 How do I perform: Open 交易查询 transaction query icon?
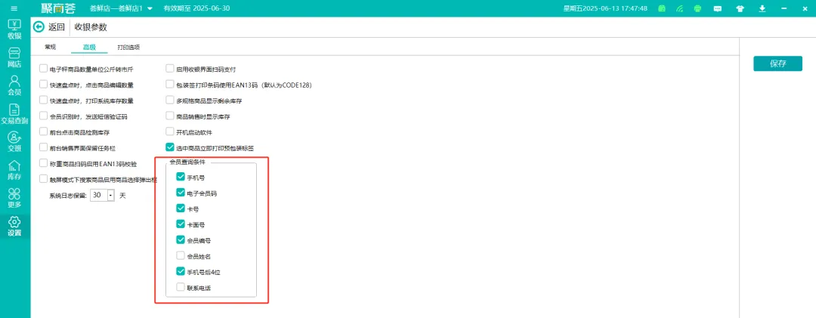(x=14, y=113)
